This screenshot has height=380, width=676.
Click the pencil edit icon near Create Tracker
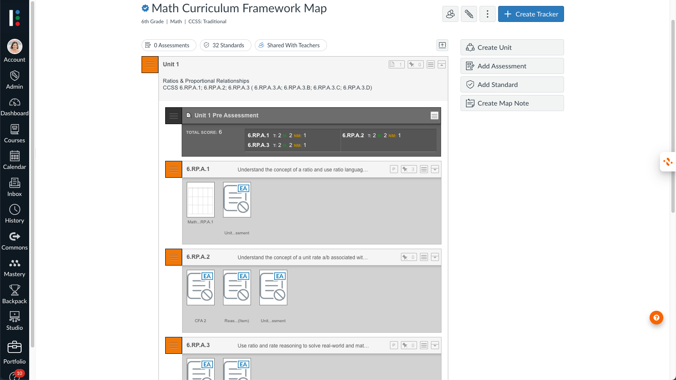(x=469, y=14)
